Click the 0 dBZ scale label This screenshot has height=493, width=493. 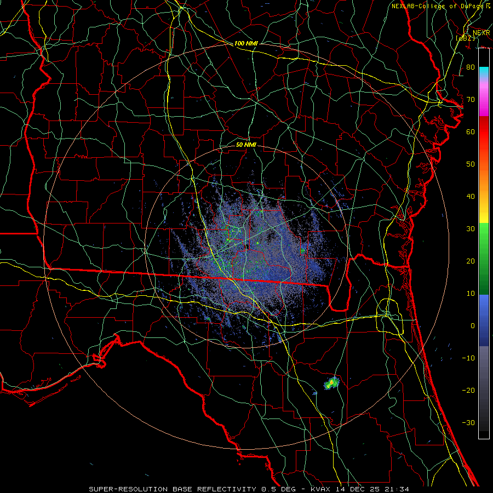tap(473, 326)
